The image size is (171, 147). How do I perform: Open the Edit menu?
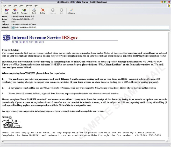click(10, 5)
